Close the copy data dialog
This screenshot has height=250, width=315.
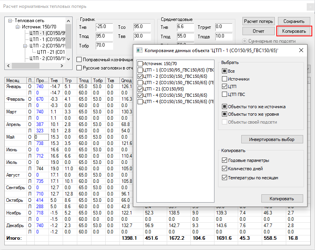point(301,50)
